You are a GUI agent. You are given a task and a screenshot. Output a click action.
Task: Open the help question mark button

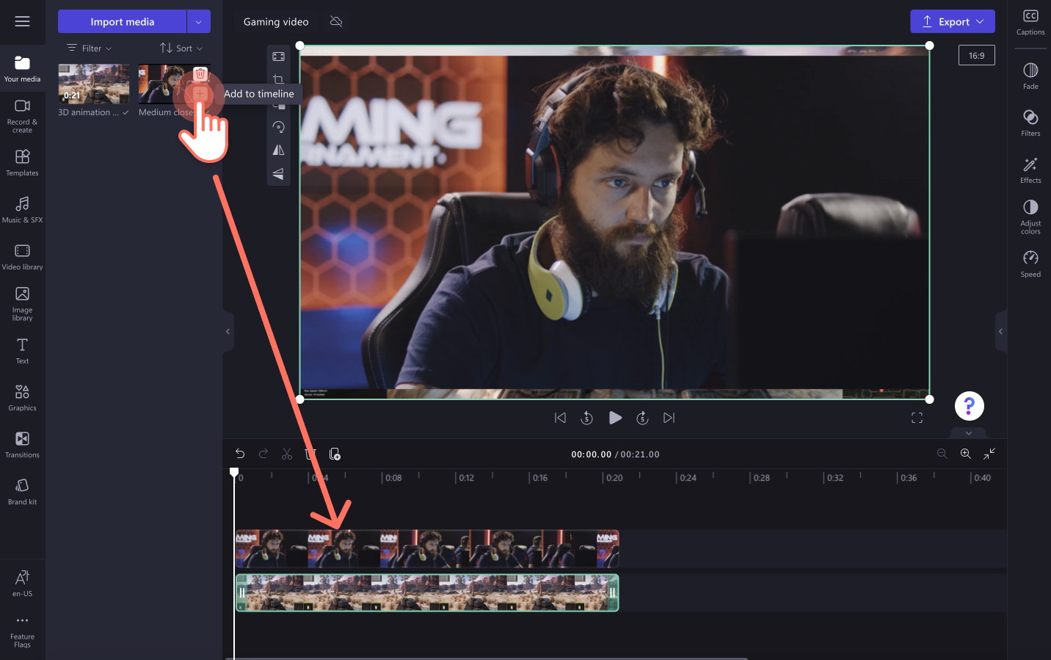coord(969,405)
